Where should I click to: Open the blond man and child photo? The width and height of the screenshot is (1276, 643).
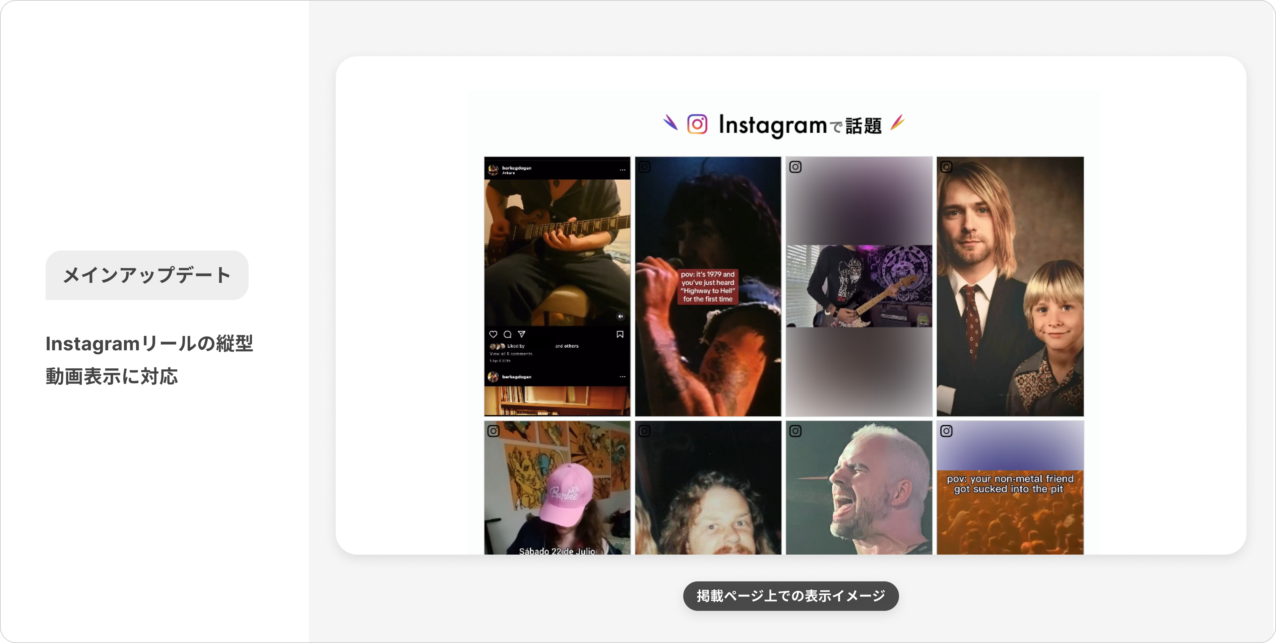pyautogui.click(x=1010, y=287)
